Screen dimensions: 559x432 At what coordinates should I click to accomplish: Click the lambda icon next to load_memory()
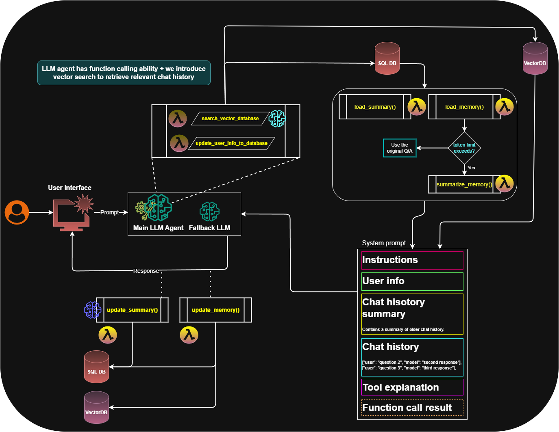click(504, 106)
